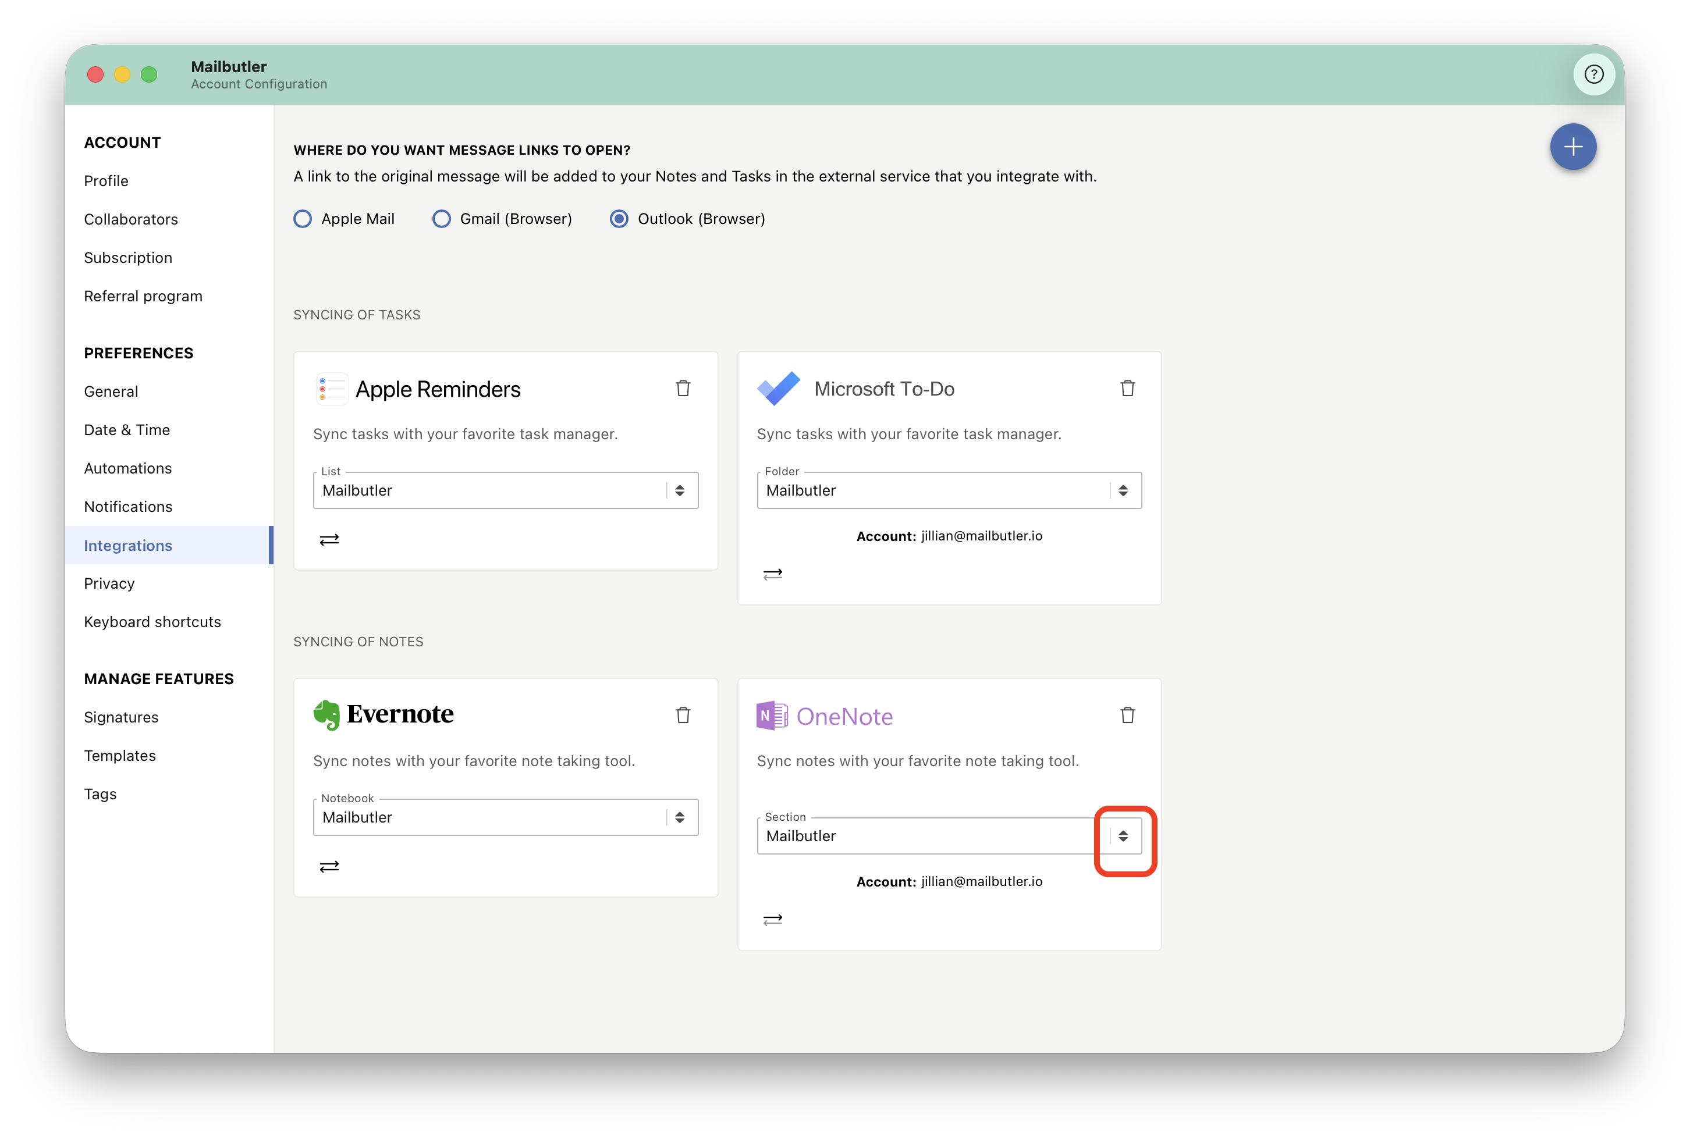
Task: Click the SYNCING OF TASKS heading
Action: 357,315
